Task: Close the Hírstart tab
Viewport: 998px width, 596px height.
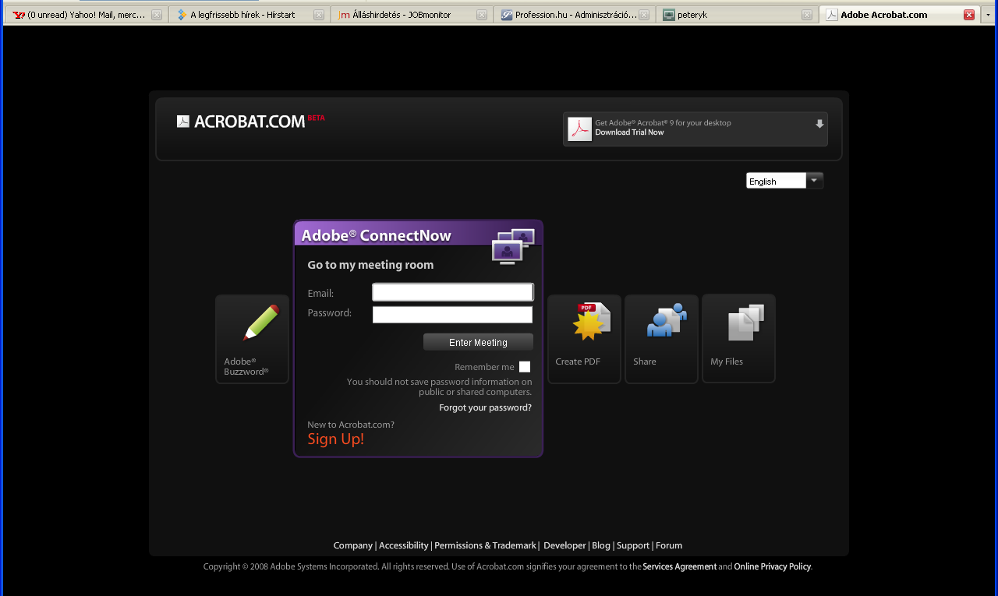Action: [319, 15]
